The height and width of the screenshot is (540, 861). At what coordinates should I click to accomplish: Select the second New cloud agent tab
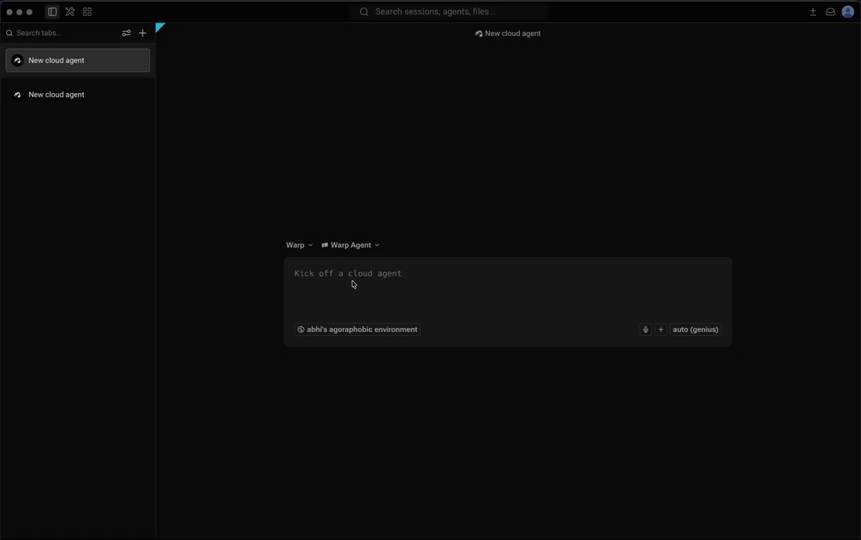tap(77, 94)
